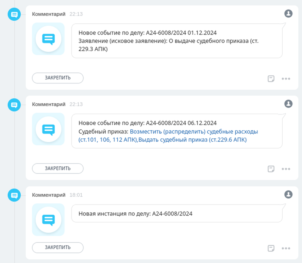Open the author avatar on the 18:01 comment

(x=288, y=194)
